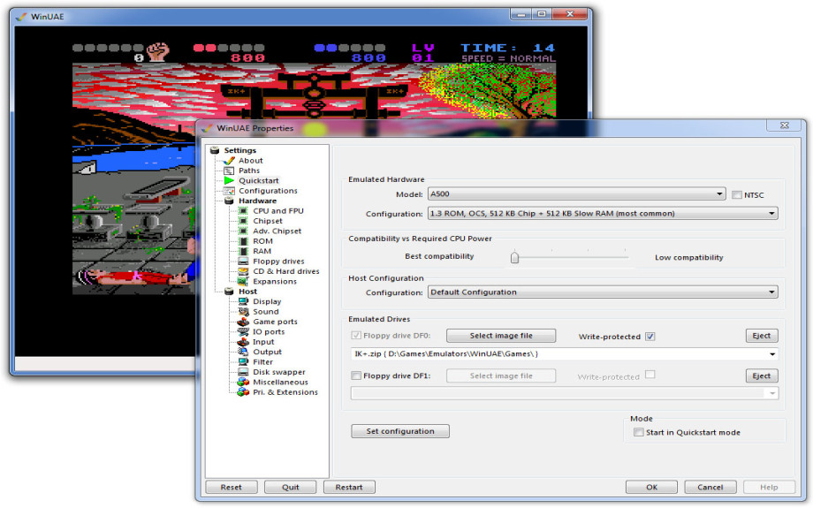813x508 pixels.
Task: Click the Quickstart green arrow icon
Action: (230, 181)
